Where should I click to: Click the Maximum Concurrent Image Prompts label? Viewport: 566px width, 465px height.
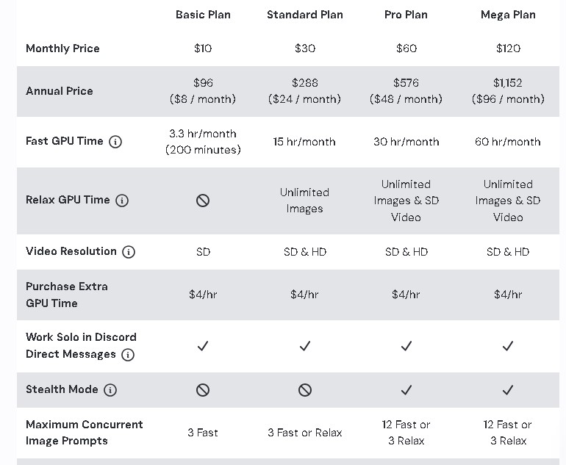tap(84, 433)
